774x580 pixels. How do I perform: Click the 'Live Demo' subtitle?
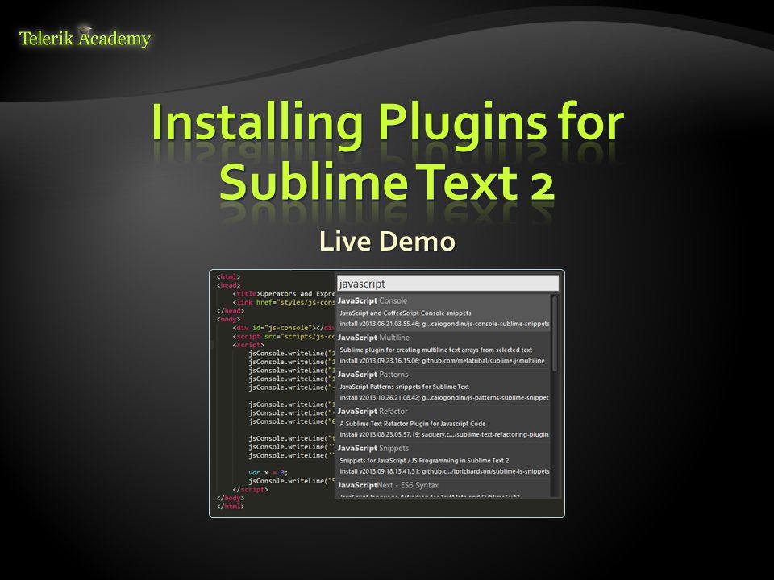pos(387,242)
